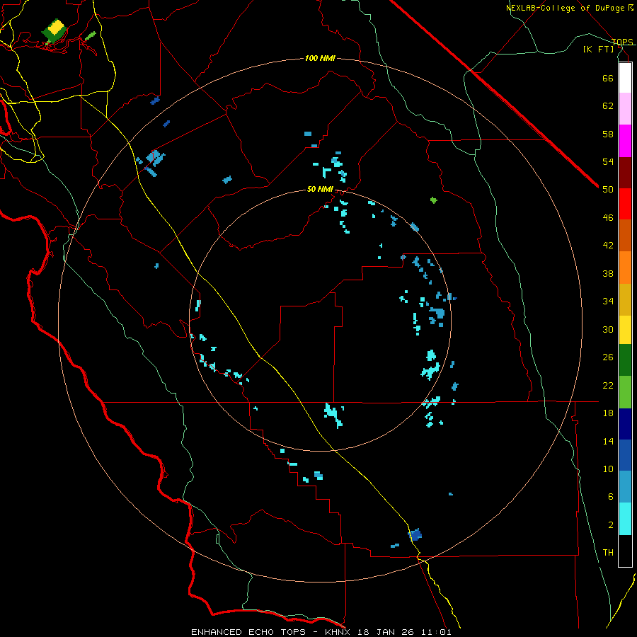
Task: Click the yellow 34 kft legend swatch
Action: 625,330
